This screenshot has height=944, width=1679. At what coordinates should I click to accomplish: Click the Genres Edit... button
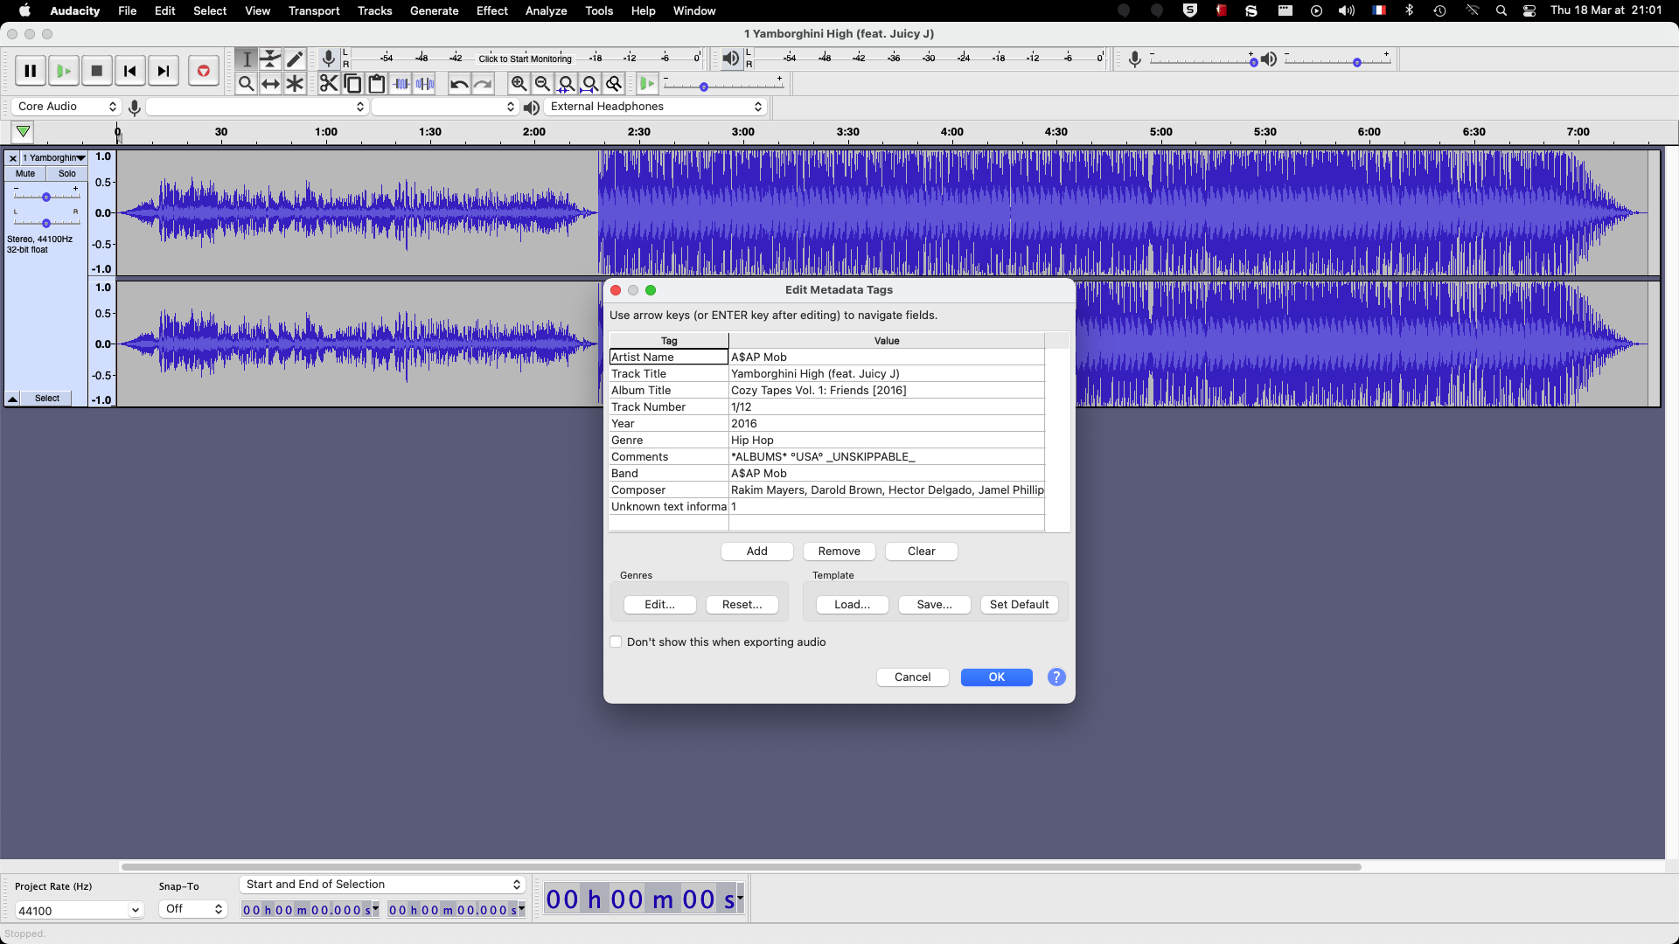coord(660,605)
